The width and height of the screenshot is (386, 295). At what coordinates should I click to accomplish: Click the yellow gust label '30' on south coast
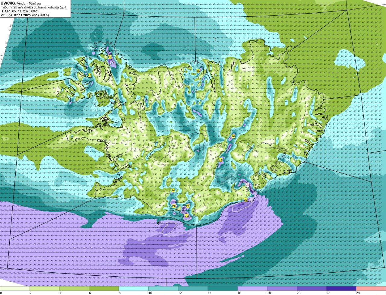[187, 216]
